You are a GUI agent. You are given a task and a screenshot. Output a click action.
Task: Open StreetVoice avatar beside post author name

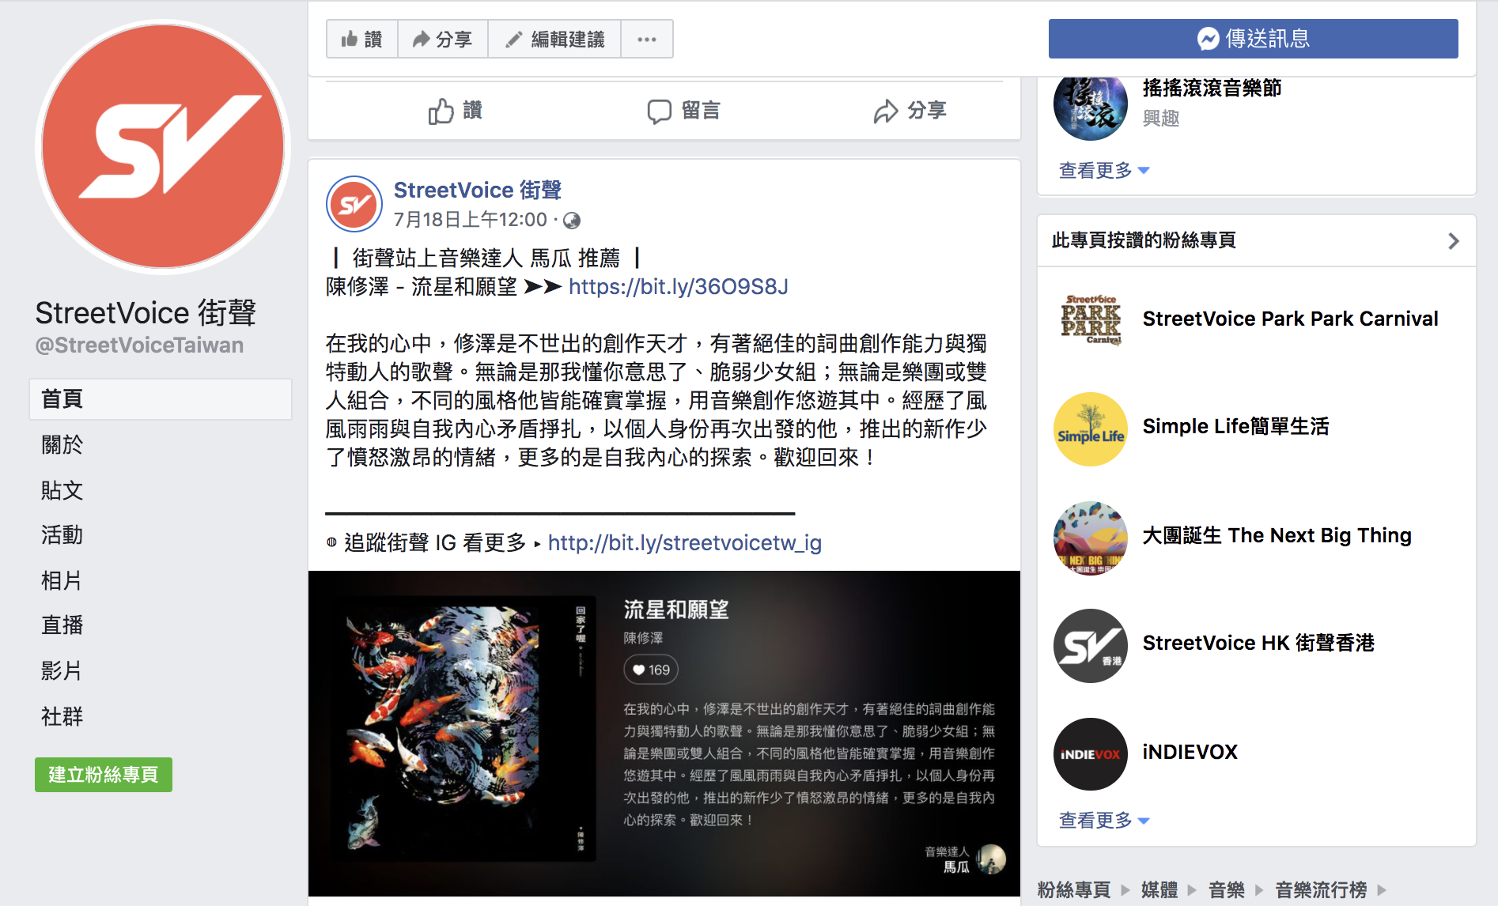tap(354, 204)
